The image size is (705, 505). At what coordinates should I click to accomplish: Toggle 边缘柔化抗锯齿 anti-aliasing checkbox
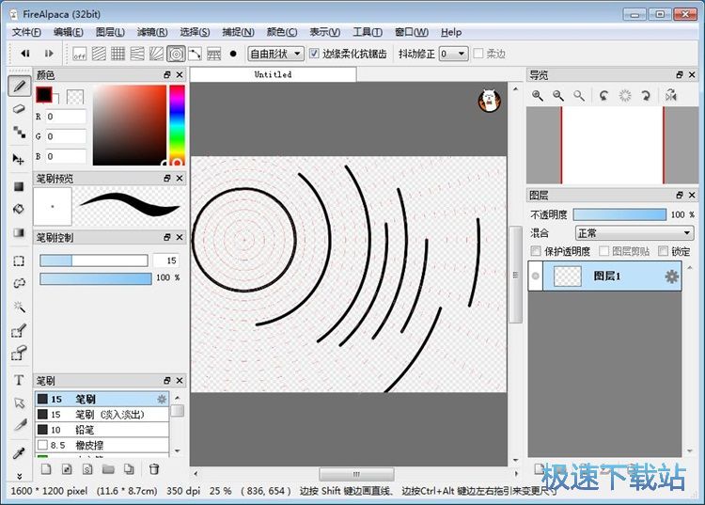[314, 54]
